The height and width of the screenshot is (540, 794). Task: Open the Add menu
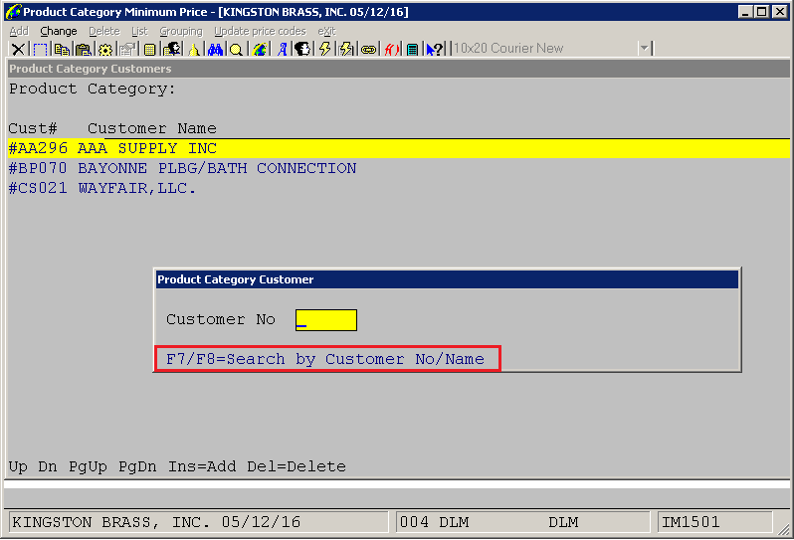pos(19,32)
